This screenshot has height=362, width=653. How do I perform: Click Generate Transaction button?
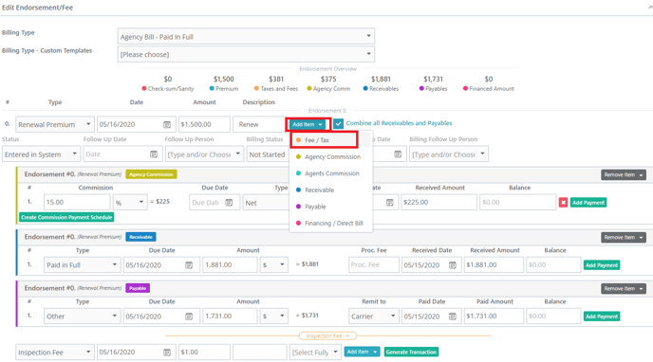point(411,352)
